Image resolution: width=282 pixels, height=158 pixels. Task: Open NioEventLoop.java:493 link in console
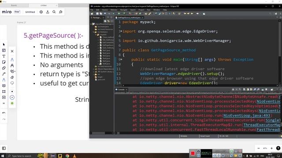[247, 115]
